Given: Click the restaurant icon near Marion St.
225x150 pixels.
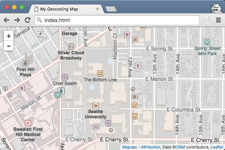Looking at the screenshot, I should tap(22, 88).
